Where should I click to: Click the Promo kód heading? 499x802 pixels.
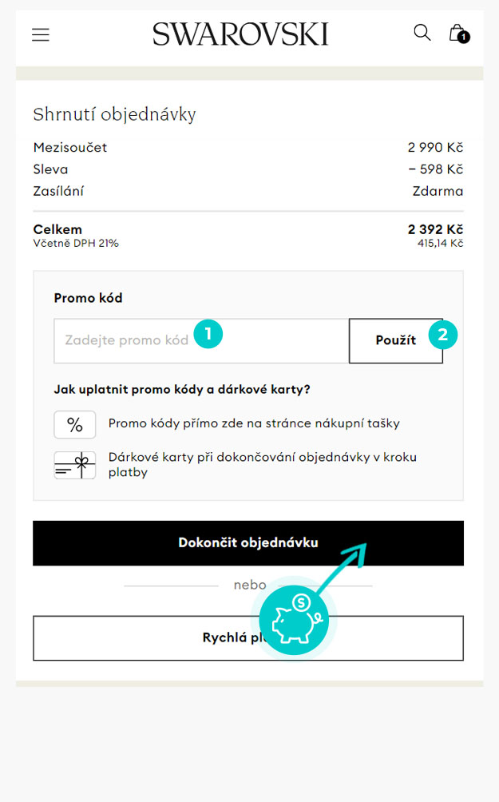(x=88, y=298)
